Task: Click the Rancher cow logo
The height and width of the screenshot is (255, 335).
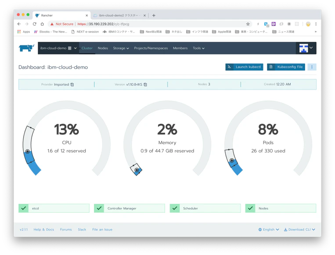Action: pos(26,48)
